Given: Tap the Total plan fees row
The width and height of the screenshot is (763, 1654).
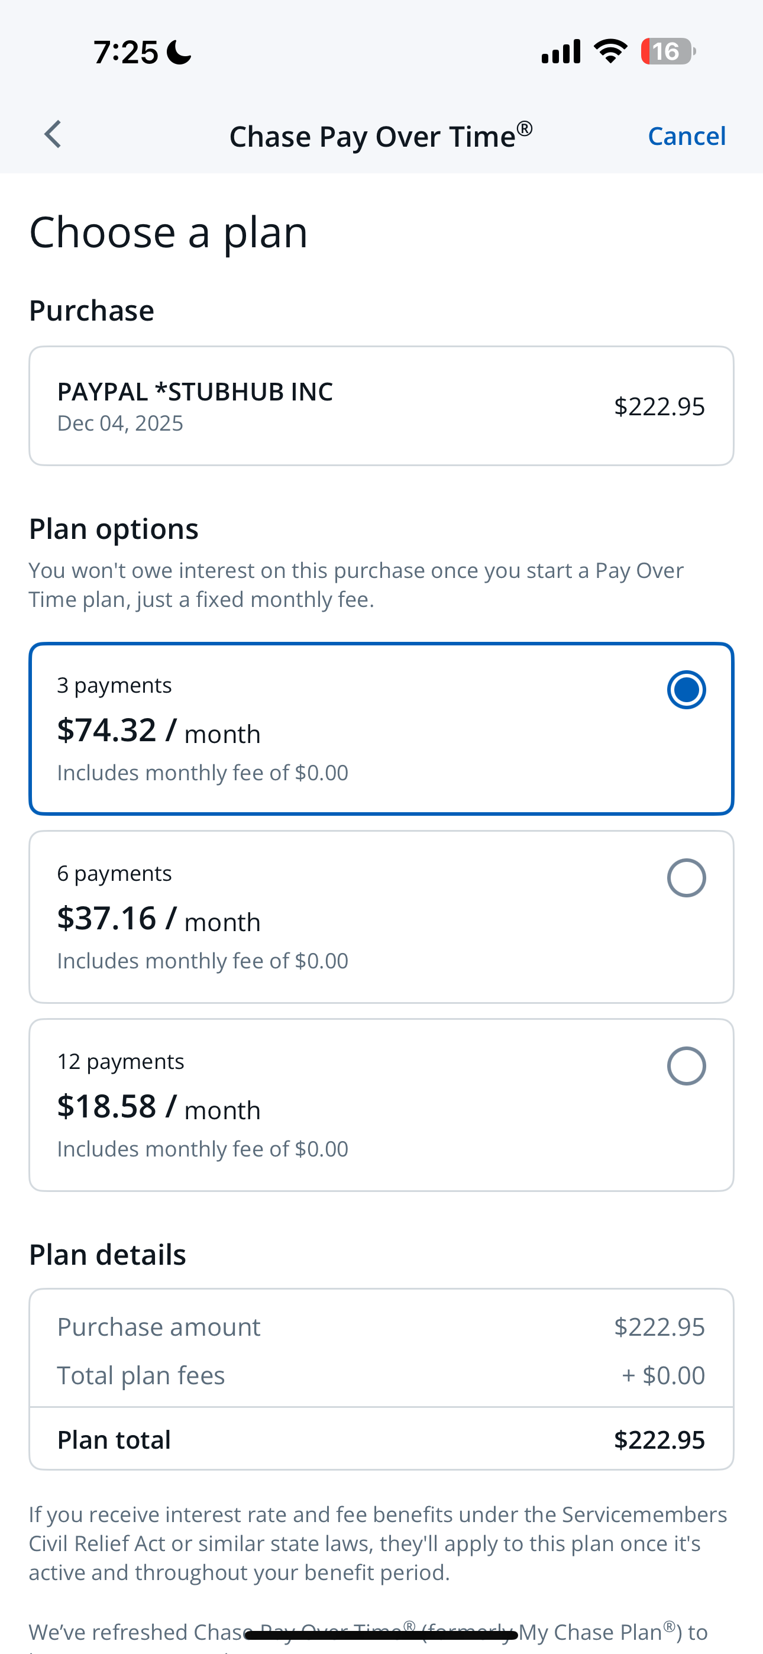Looking at the screenshot, I should click(381, 1375).
